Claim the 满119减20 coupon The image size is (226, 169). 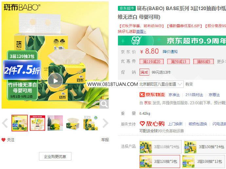[151, 62]
